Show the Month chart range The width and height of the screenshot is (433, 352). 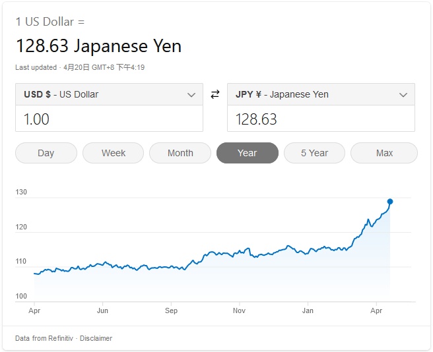pos(180,153)
